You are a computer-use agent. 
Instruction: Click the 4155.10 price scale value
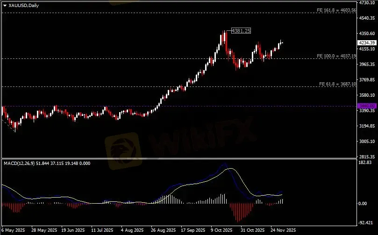click(367, 49)
